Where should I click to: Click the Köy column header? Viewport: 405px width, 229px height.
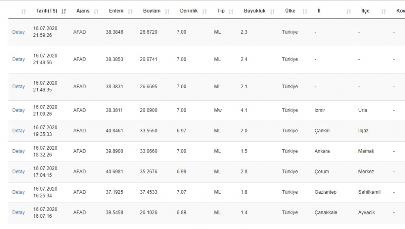[x=400, y=11]
